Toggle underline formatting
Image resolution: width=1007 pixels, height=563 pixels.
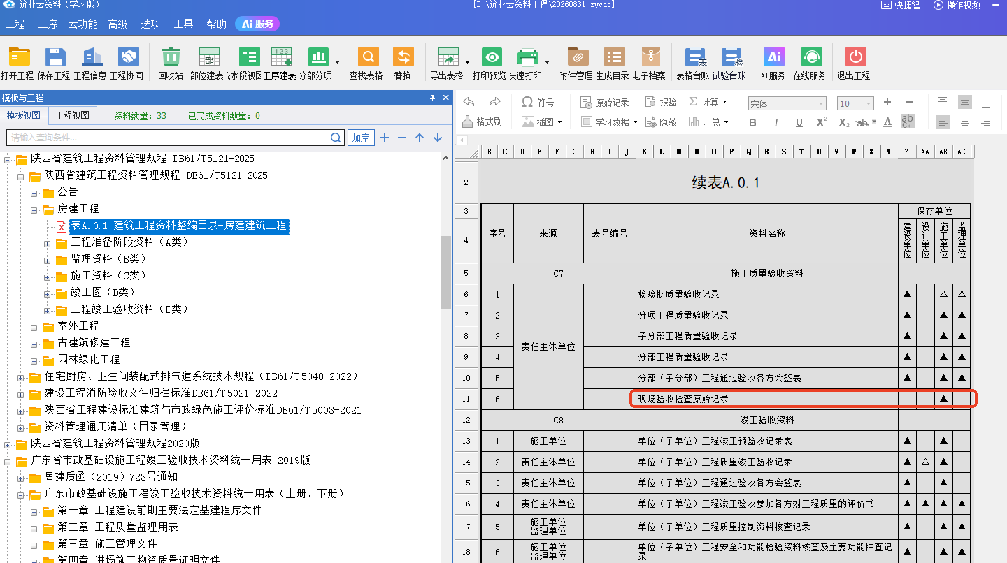click(x=799, y=122)
